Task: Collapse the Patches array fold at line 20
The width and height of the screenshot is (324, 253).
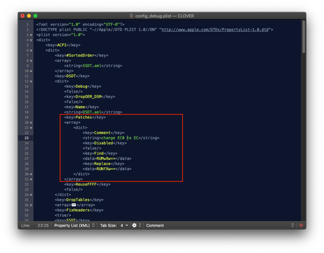Action: (31, 122)
